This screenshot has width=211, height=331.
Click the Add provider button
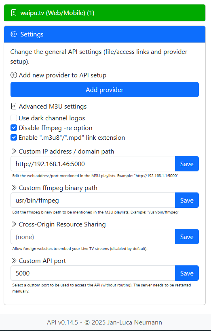[x=105, y=90]
